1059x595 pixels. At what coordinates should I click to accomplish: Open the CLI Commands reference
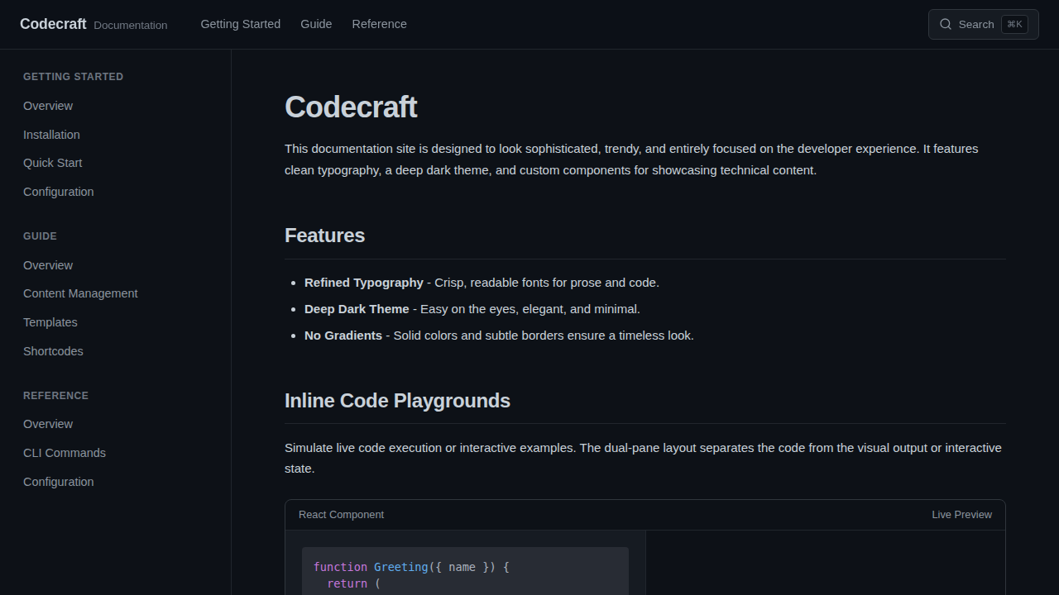(x=64, y=453)
